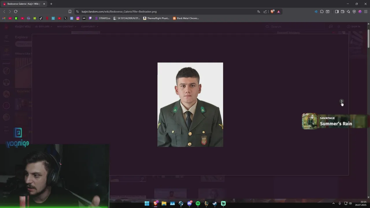Open the Black Metal Chronic... bookmark
This screenshot has height=208, width=370.
186,18
